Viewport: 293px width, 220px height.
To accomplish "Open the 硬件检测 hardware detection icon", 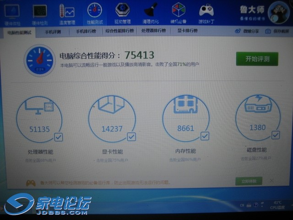I will pos(40,12).
